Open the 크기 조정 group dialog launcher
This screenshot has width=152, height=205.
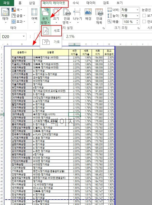pos(138,28)
